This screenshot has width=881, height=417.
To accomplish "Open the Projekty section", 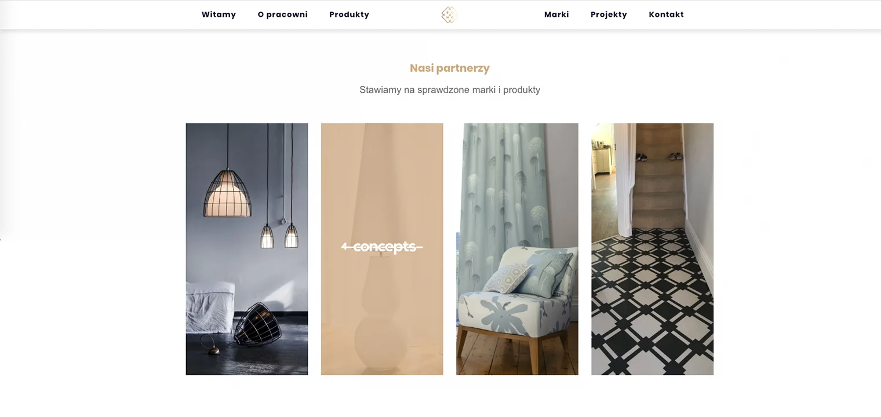I will click(609, 14).
